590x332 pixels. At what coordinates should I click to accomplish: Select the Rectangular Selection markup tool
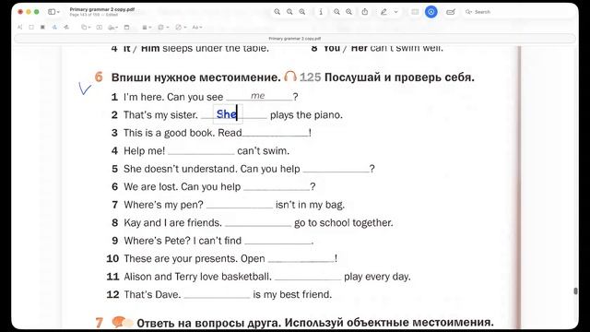point(31,27)
